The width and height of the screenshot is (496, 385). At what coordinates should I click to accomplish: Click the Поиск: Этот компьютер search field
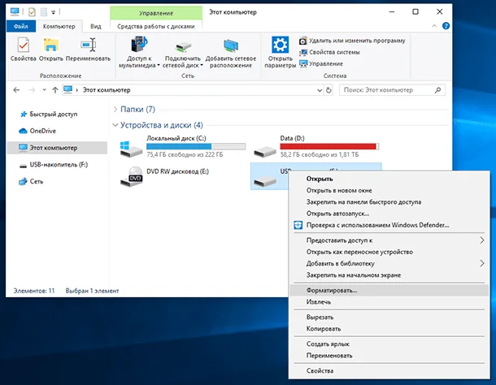(392, 90)
